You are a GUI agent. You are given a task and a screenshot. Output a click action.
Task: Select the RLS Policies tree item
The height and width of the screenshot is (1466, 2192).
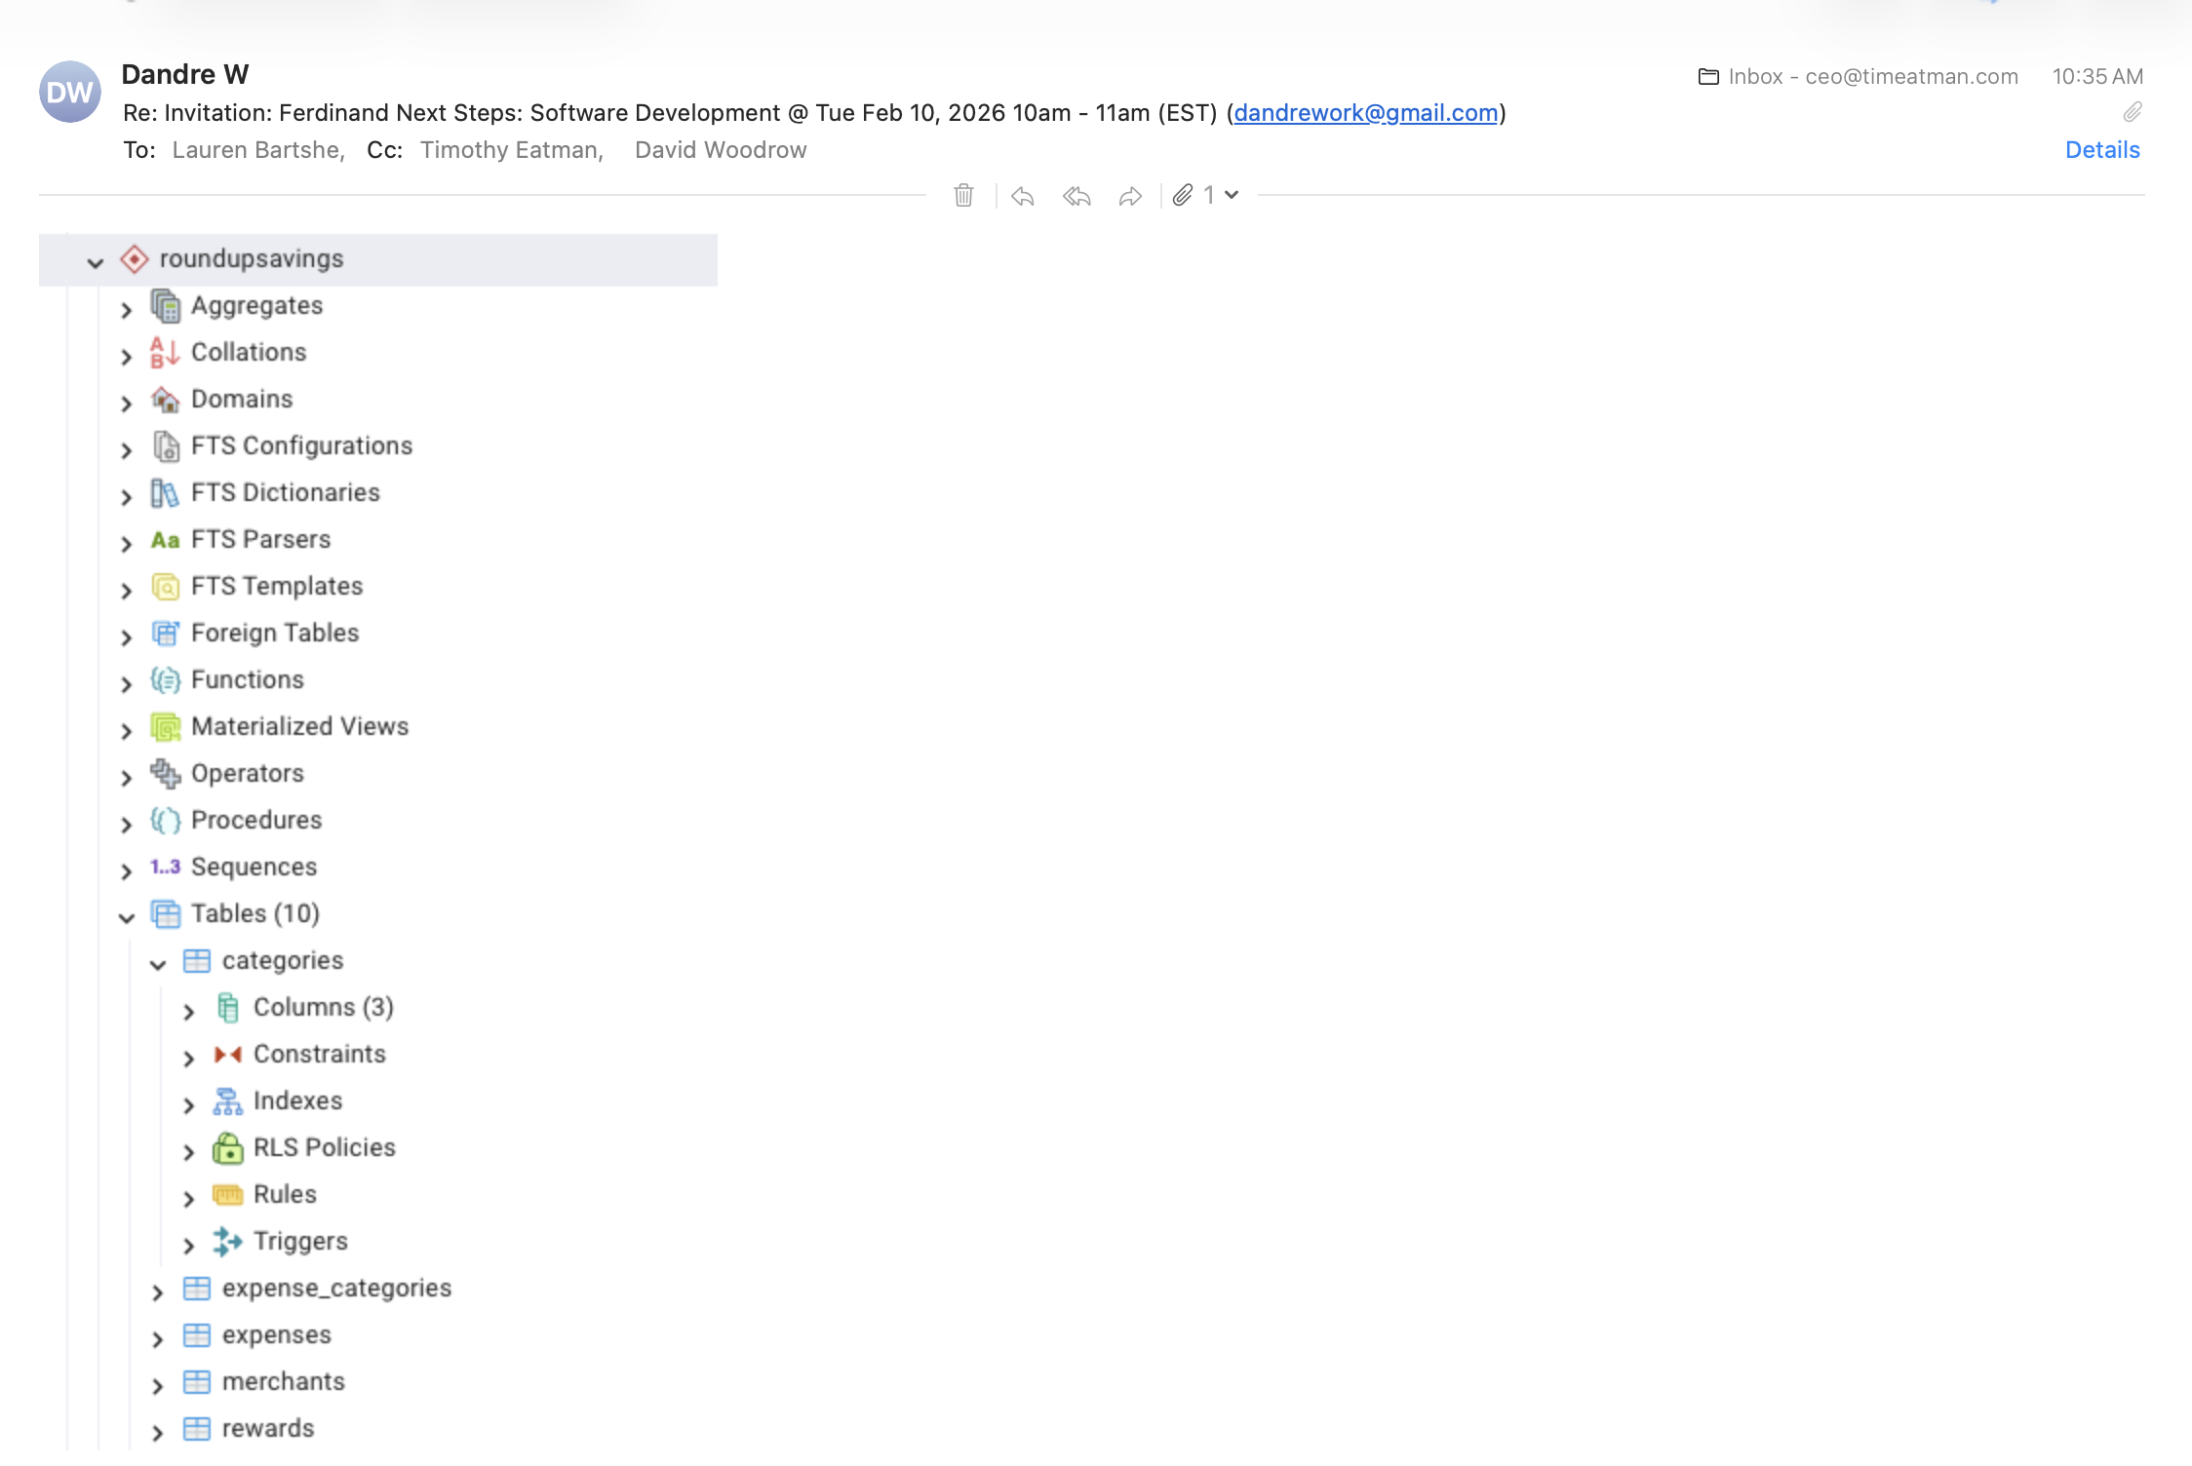point(324,1147)
